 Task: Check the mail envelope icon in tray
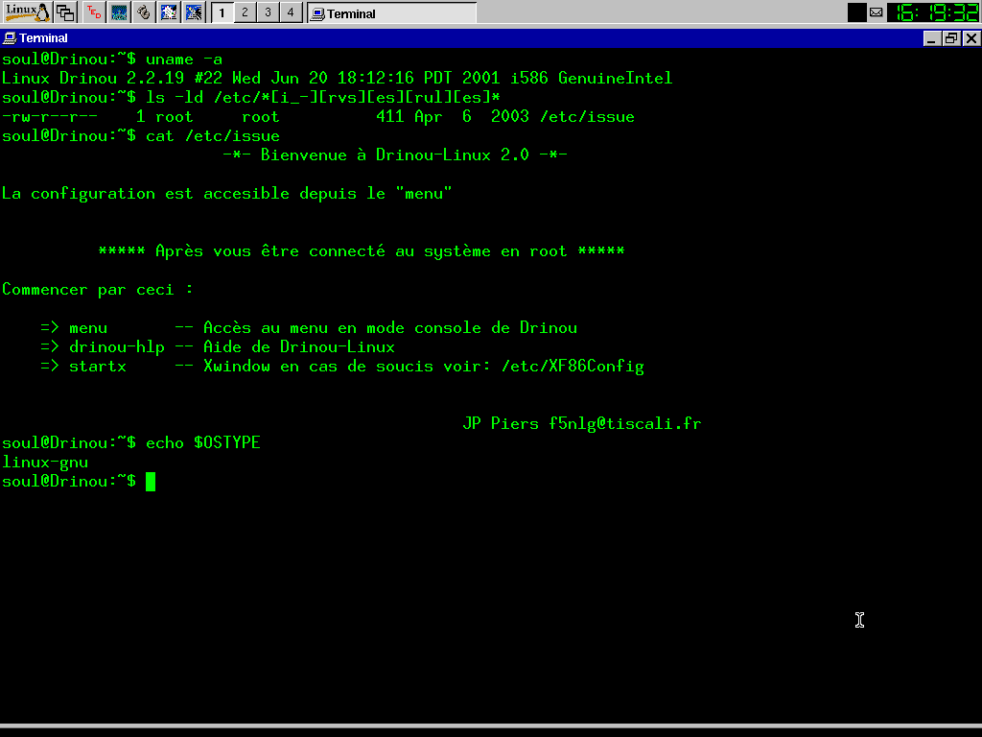click(x=877, y=12)
